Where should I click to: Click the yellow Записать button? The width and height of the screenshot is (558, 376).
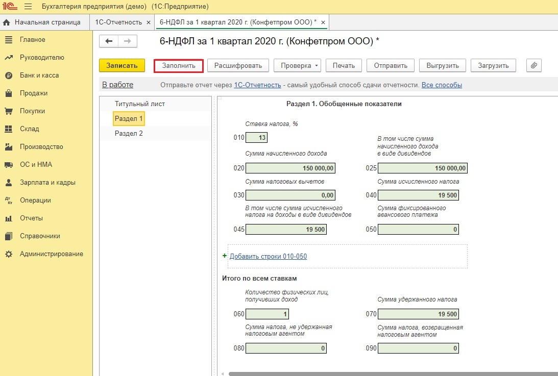point(122,65)
